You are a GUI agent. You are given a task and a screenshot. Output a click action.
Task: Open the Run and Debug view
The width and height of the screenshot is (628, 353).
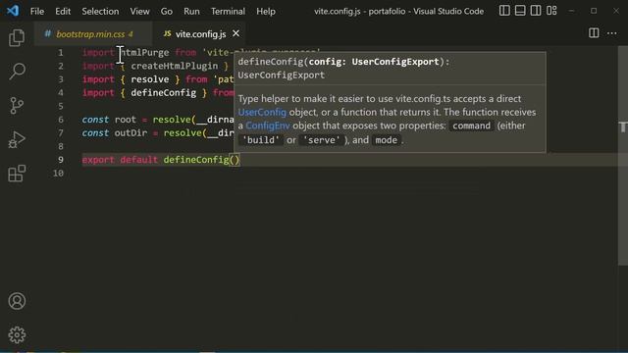[x=17, y=139]
